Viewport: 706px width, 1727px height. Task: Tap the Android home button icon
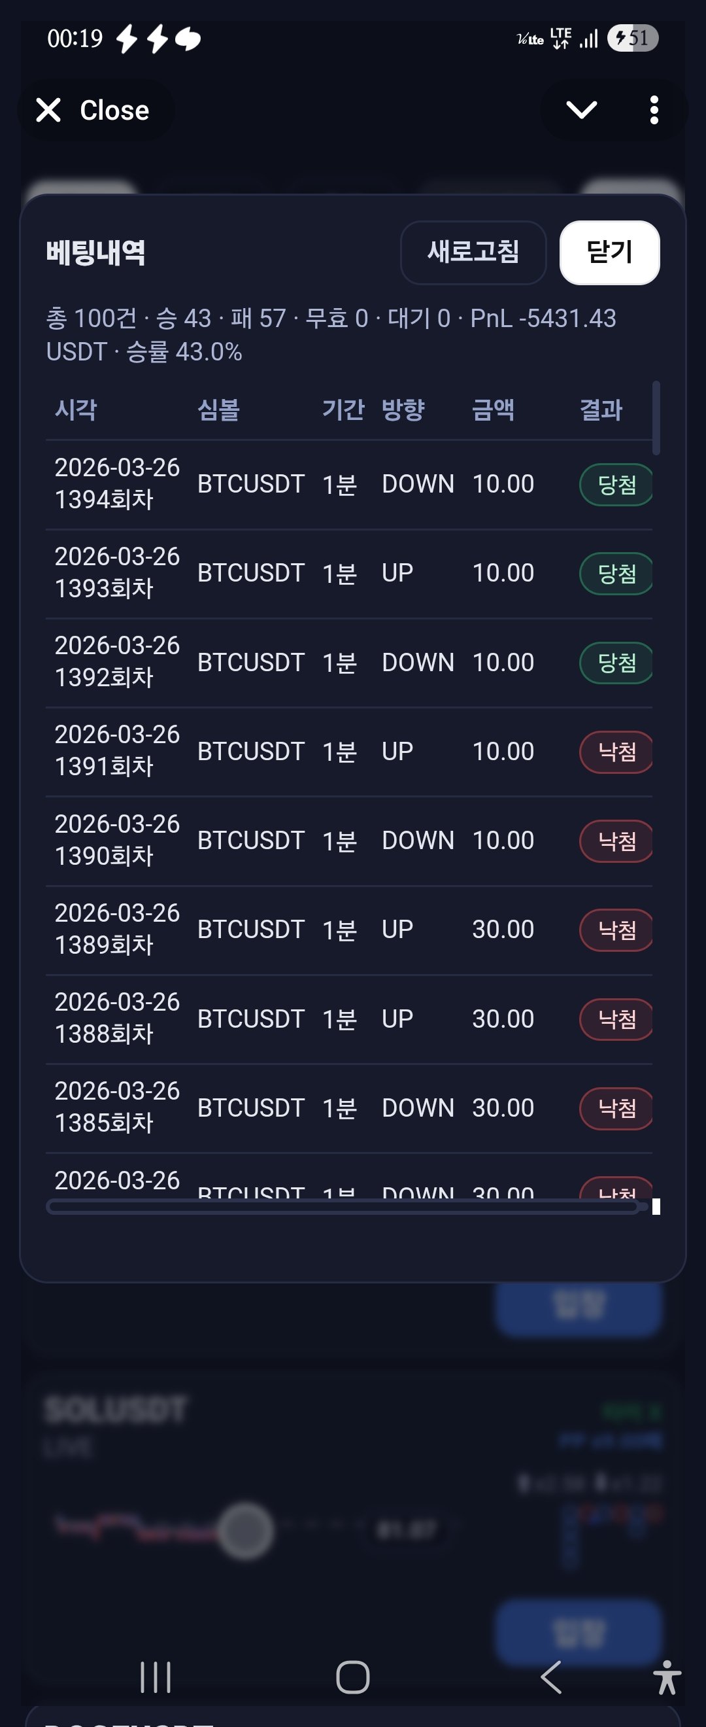[353, 1677]
